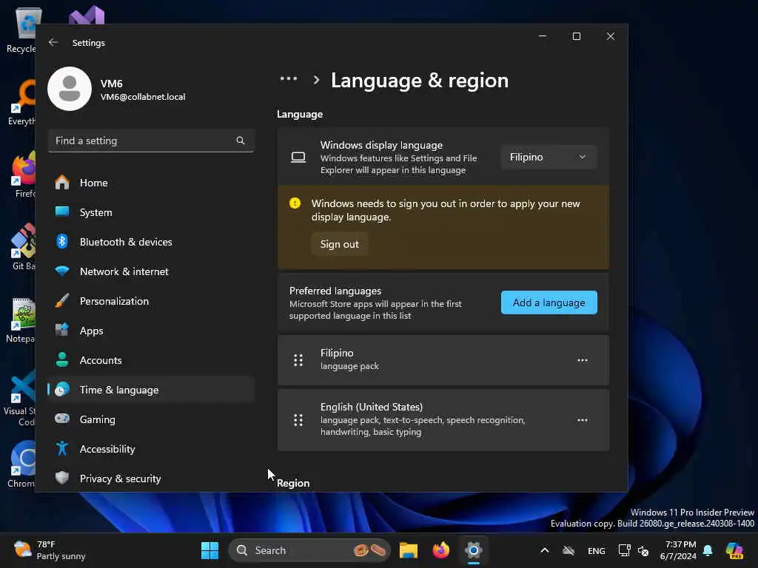The image size is (758, 568).
Task: Click the VM6@collabnet.local account text
Action: [143, 97]
